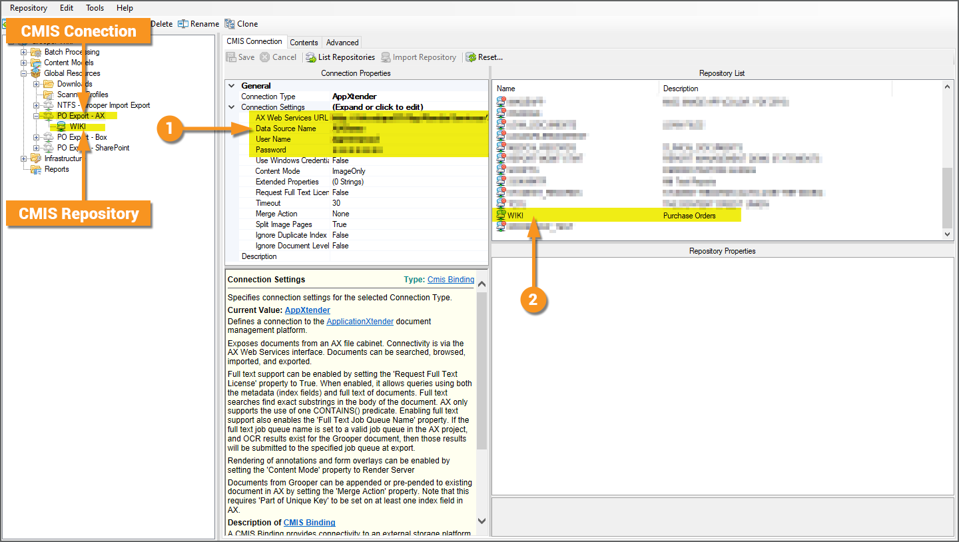Screen dimensions: 959x542
Task: Expand the Batch Processing tree node
Action: [24, 52]
